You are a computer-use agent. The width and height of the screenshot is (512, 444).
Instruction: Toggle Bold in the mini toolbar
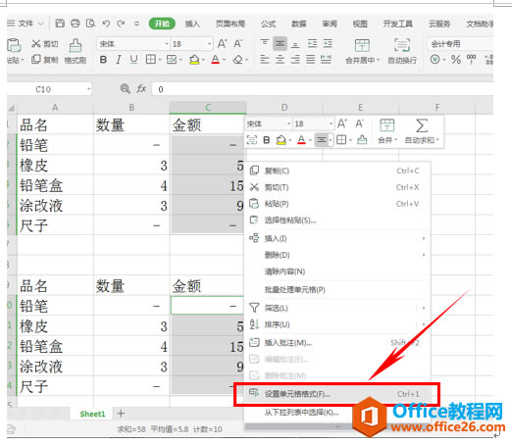(x=267, y=140)
